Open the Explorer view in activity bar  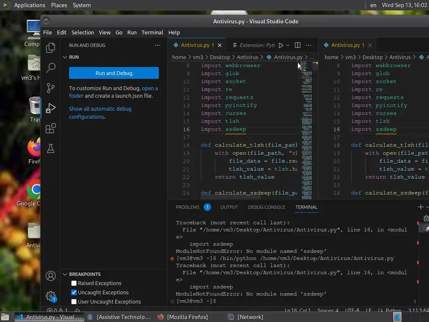click(x=51, y=48)
